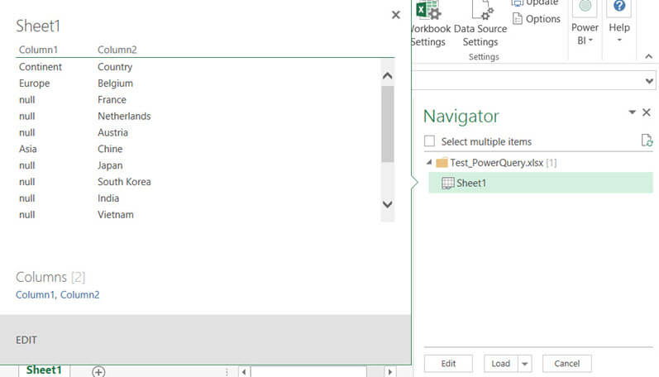
Task: Close the Sheet1 preview popup
Action: point(396,15)
